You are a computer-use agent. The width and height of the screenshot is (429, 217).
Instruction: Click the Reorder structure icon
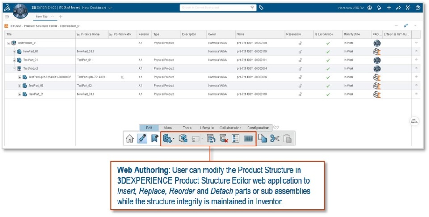pyautogui.click(x=211, y=138)
